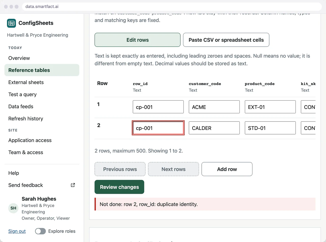This screenshot has width=326, height=242.
Task: Open Overview in the sidebar
Action: tap(42, 58)
